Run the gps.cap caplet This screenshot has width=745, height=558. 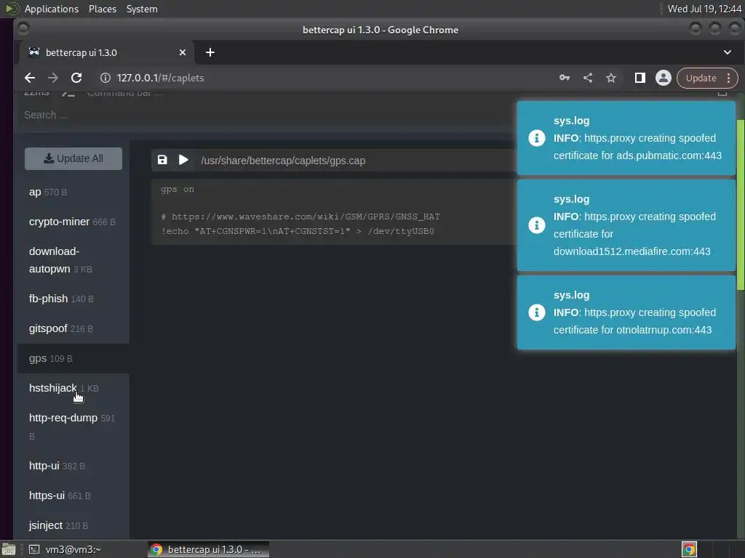[x=183, y=160]
